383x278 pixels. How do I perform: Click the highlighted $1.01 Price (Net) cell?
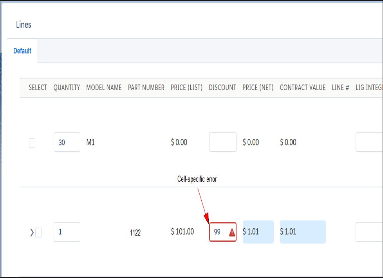tap(258, 232)
